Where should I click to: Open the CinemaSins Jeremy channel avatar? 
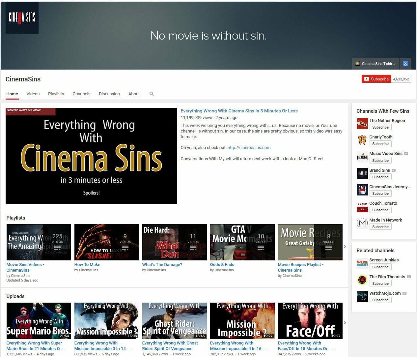[362, 190]
